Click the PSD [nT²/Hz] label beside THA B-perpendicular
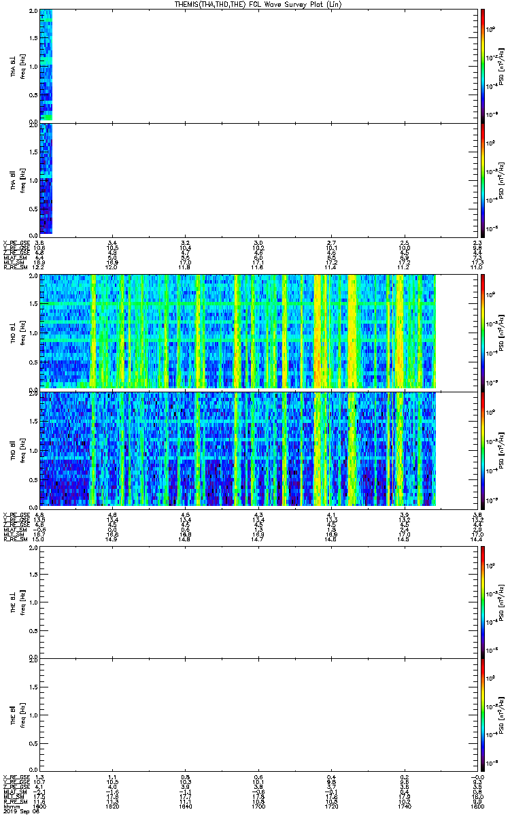The width and height of the screenshot is (510, 816). [x=501, y=65]
